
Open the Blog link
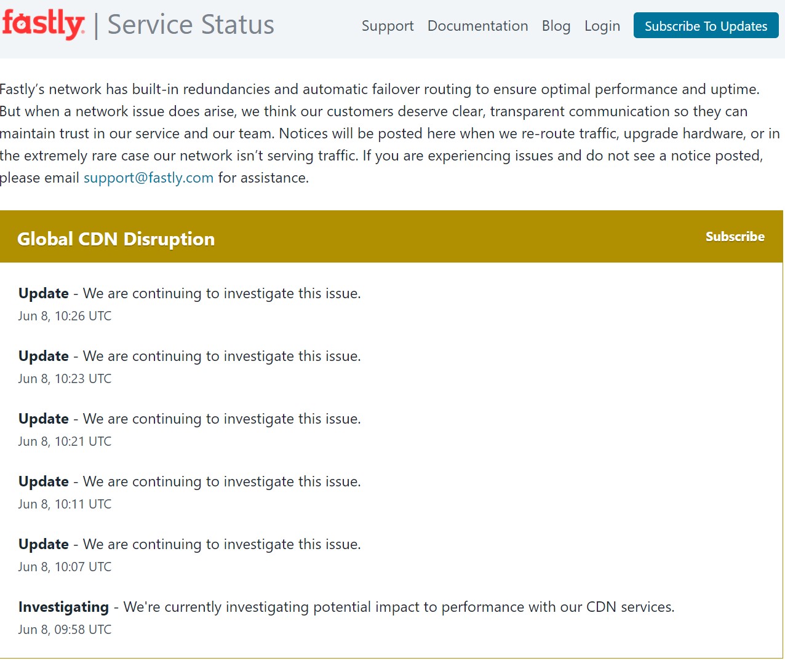pyautogui.click(x=556, y=26)
